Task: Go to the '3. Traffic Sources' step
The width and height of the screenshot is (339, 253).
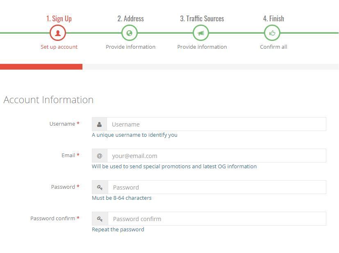Action: (x=202, y=18)
